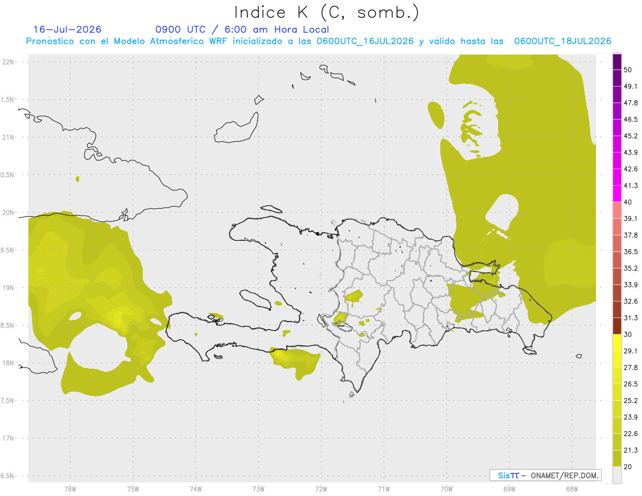This screenshot has height=496, width=642.
Task: Click the color bar value '35.2'
Action: [631, 268]
